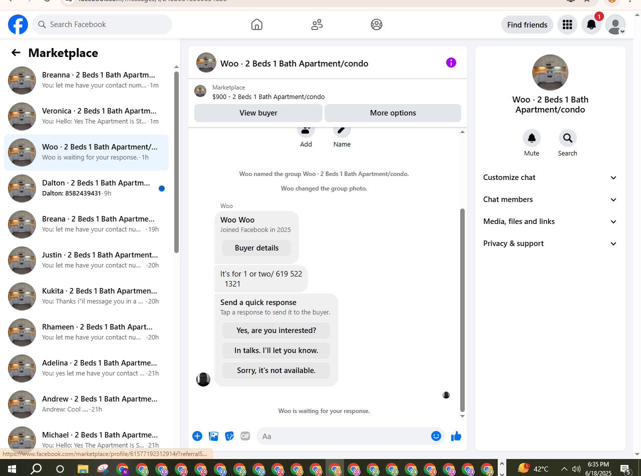Open Justin's conversation in the list
641x476 pixels.
click(x=87, y=260)
